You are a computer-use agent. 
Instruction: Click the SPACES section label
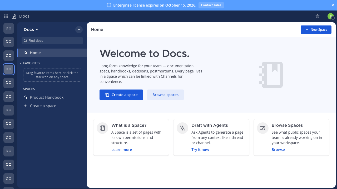(29, 89)
